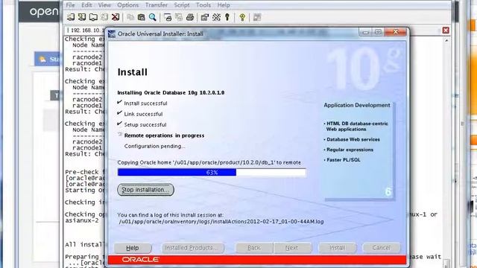477x268 pixels.
Task: Click the Print Screen toolbar icon
Action: 168,17
